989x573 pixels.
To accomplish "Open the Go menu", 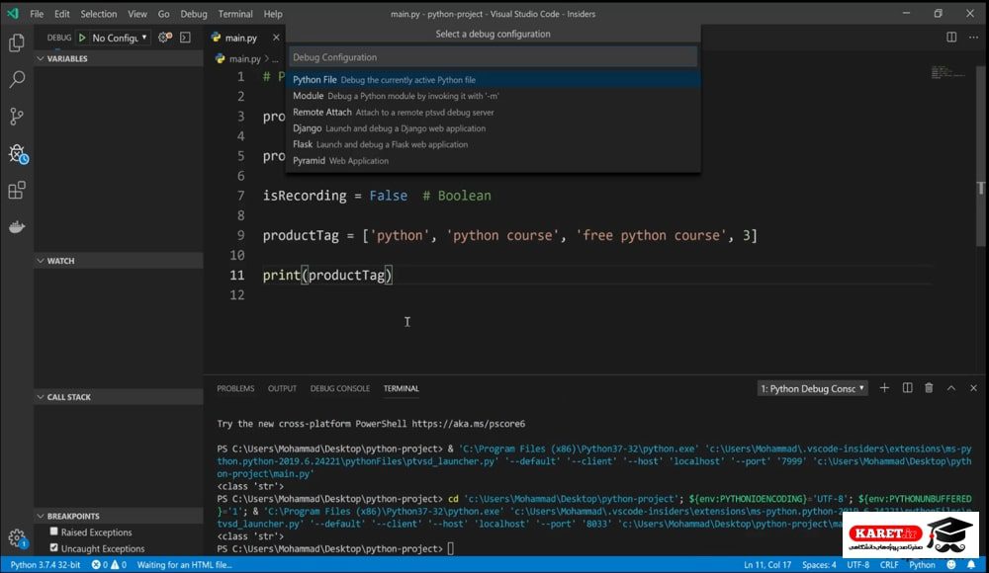I will [163, 14].
